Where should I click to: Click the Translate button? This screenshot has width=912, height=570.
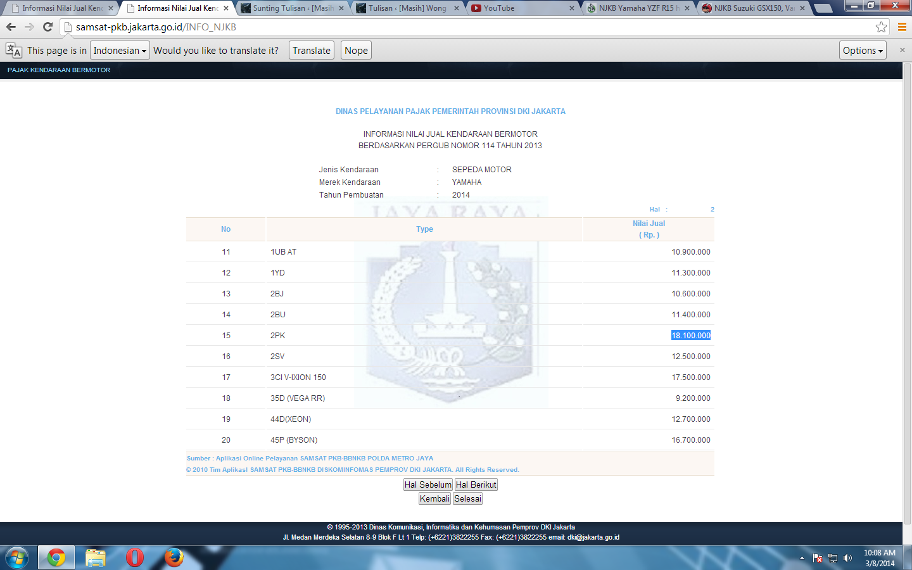coord(311,51)
